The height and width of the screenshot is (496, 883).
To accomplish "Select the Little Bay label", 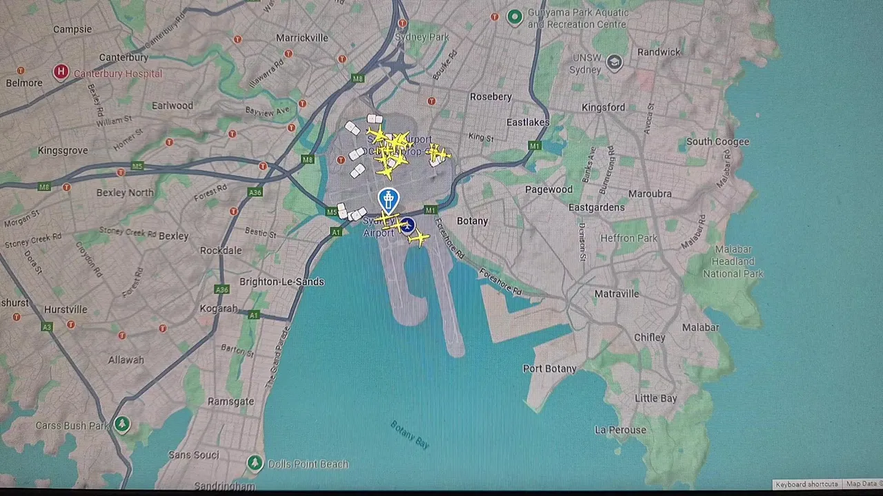I will pos(655,398).
